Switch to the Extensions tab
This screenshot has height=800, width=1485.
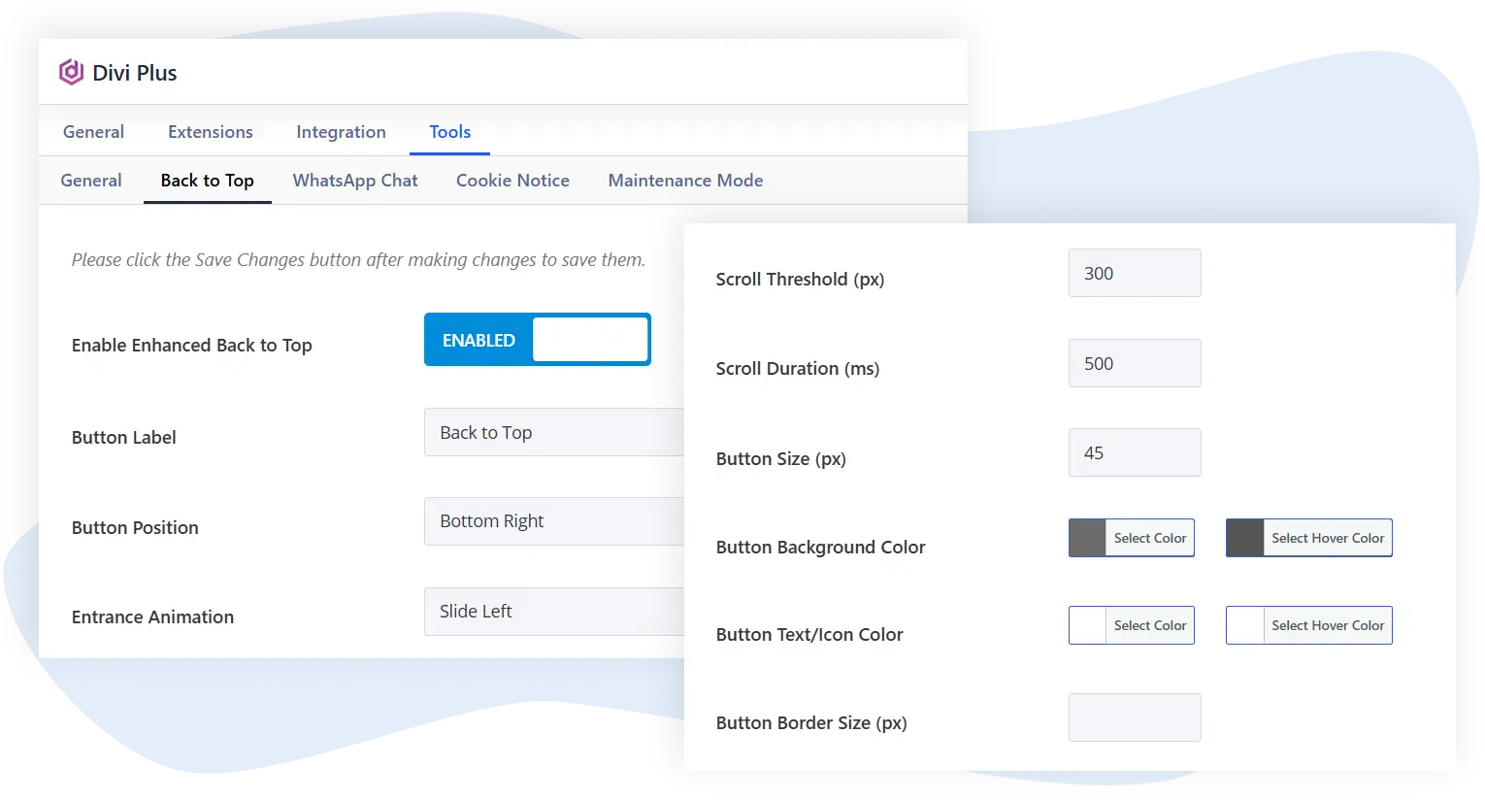[x=210, y=132]
